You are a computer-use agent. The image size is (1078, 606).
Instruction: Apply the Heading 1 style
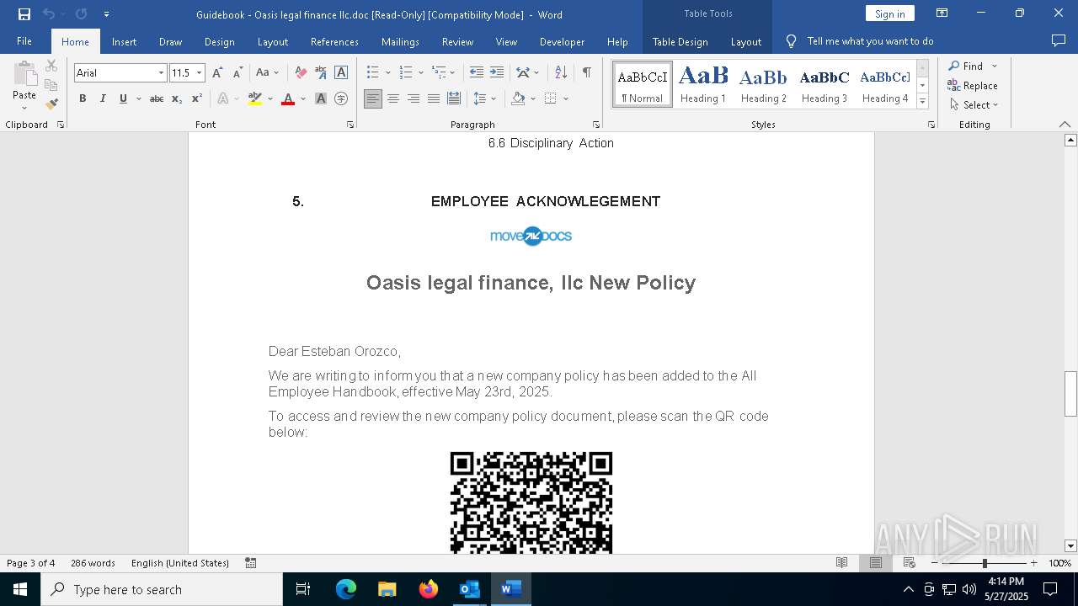tap(703, 84)
